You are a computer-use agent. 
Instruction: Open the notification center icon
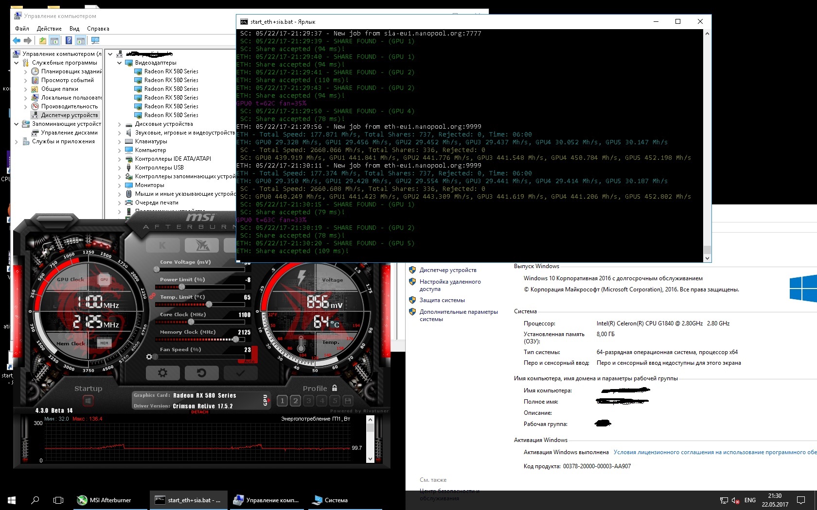(x=801, y=500)
